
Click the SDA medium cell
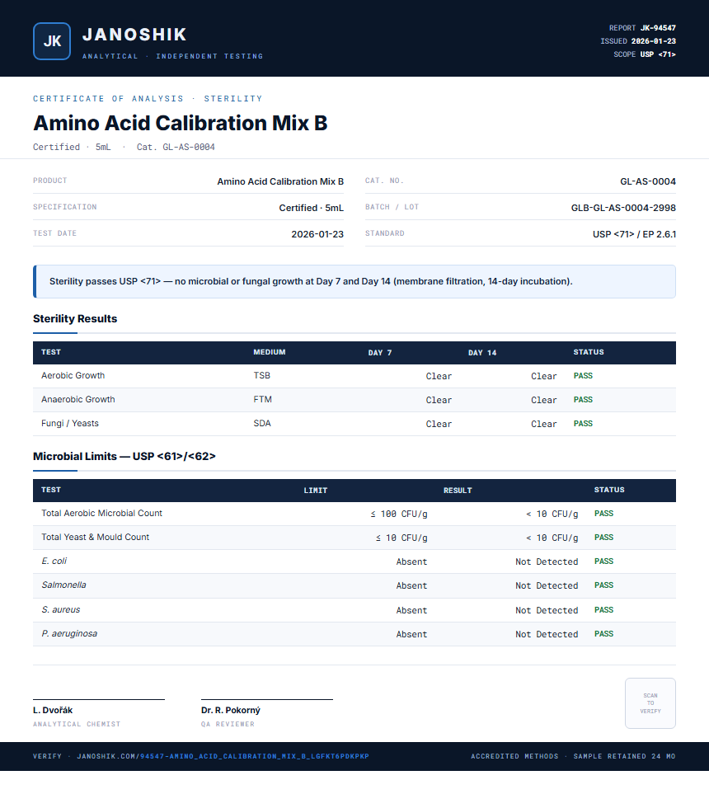[262, 423]
